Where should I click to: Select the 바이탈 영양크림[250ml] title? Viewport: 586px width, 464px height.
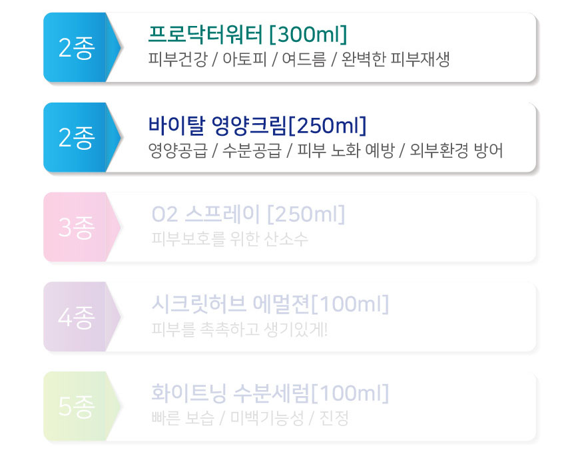click(x=257, y=125)
